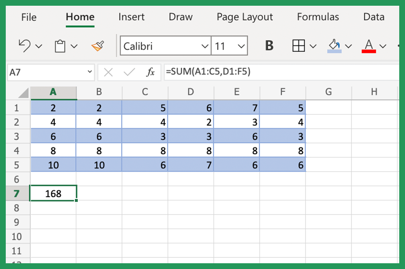Screen dimensions: 405x269
Task: Open the Font Size dropdown
Action: (x=242, y=46)
